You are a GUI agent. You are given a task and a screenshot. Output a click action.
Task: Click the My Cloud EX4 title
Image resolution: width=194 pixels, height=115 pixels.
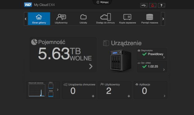(44, 5)
